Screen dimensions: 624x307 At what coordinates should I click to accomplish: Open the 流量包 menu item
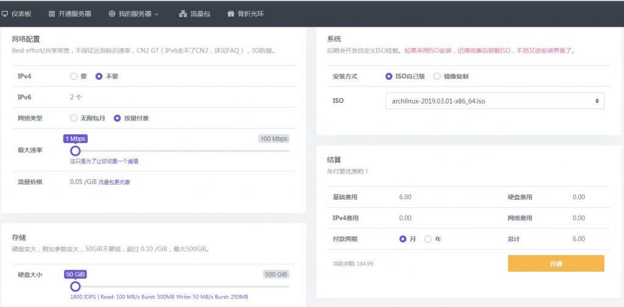[200, 13]
